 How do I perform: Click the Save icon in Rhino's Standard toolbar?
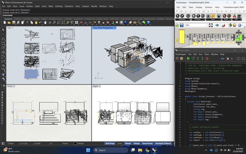(14, 23)
